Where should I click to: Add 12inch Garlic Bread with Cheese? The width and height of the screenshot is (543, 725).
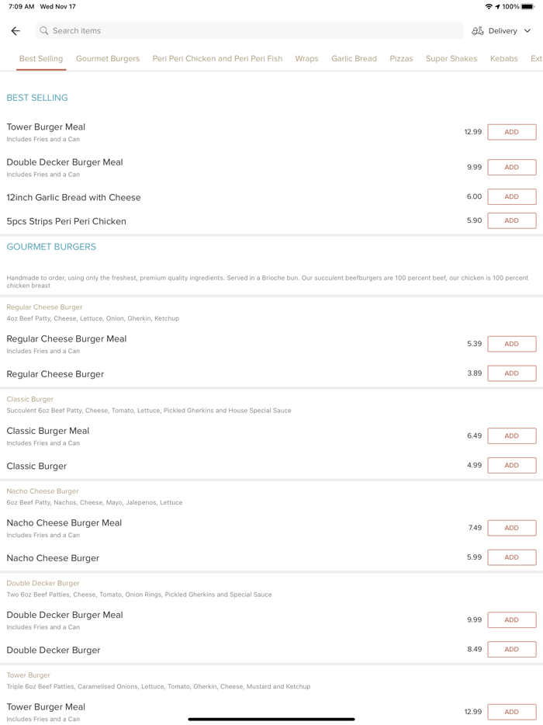point(511,197)
